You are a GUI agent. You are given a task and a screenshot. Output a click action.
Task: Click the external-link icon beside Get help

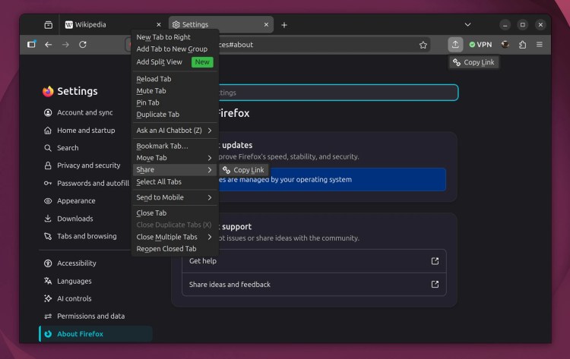click(x=435, y=261)
